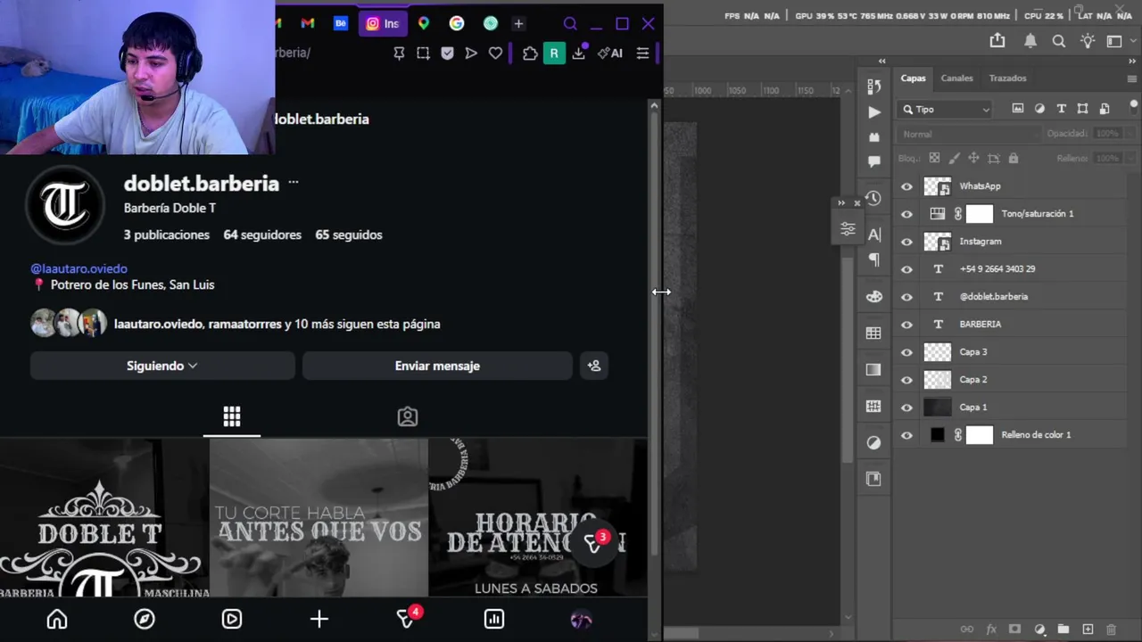The width and height of the screenshot is (1142, 642).
Task: Hide the WhatsApp layer
Action: pos(907,186)
